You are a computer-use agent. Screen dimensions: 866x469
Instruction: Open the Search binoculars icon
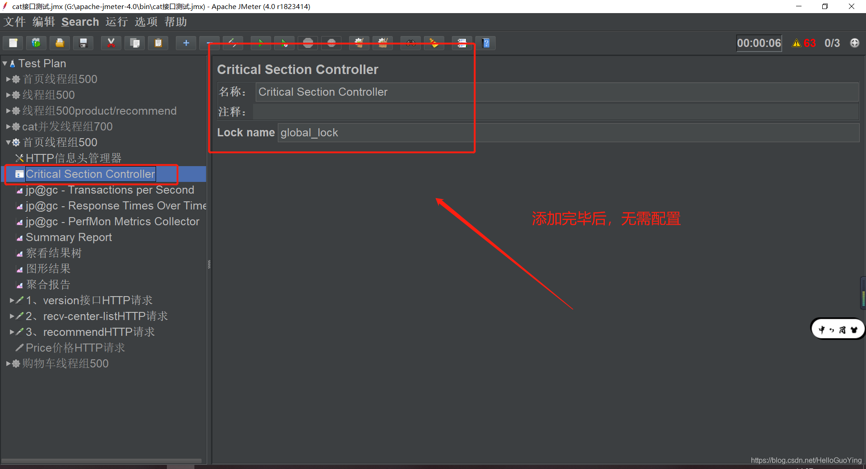click(x=410, y=43)
